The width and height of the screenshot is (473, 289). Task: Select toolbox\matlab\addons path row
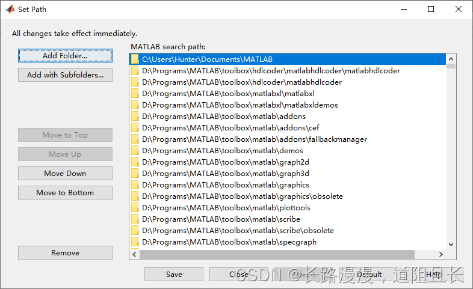(288, 117)
